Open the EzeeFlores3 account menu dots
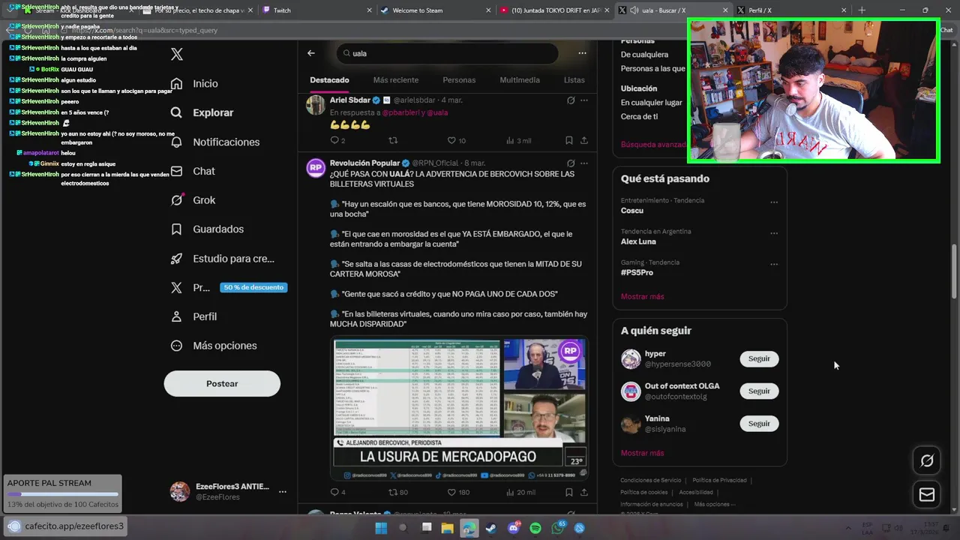960x540 pixels. [x=283, y=492]
